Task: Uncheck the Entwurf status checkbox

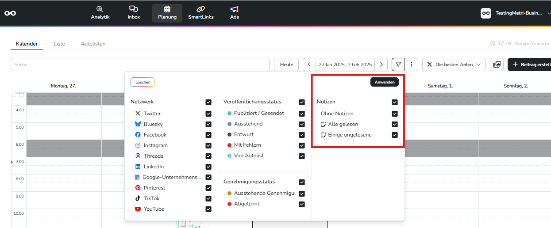Action: point(302,134)
